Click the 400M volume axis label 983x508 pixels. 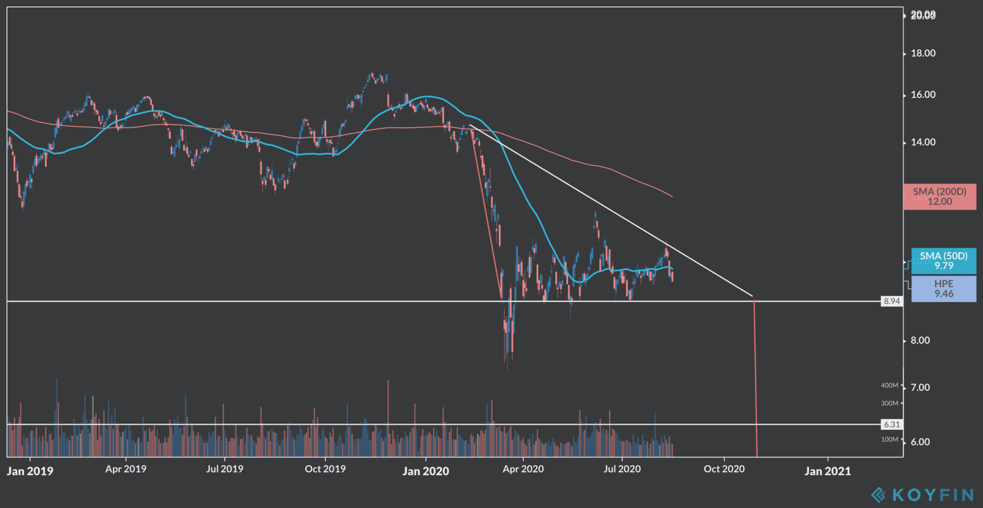coord(890,385)
